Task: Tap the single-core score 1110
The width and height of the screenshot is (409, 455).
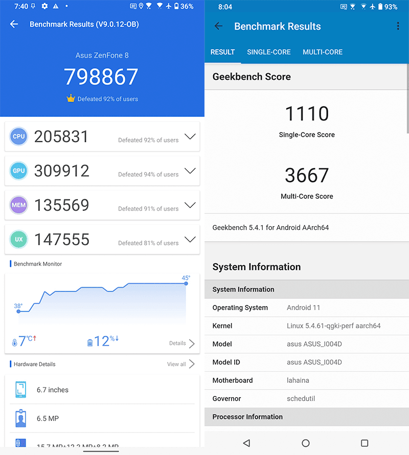Action: click(x=307, y=114)
